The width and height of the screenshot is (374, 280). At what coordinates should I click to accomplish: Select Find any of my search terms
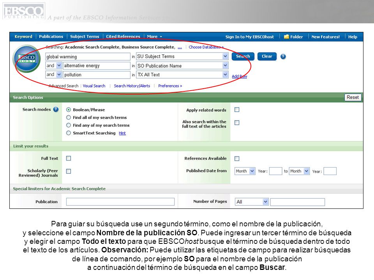(x=69, y=125)
